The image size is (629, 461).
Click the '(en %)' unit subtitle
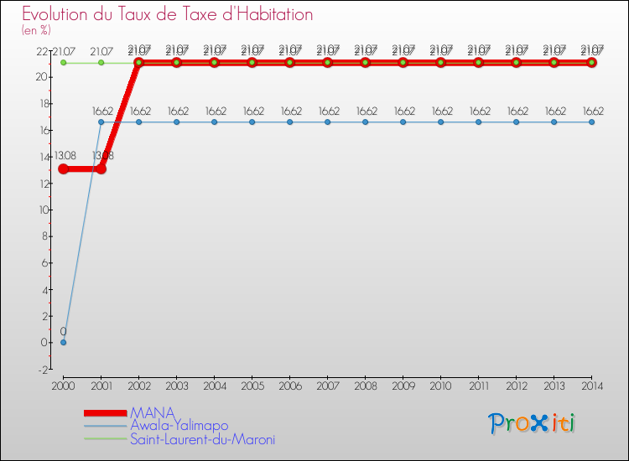pyautogui.click(x=36, y=30)
